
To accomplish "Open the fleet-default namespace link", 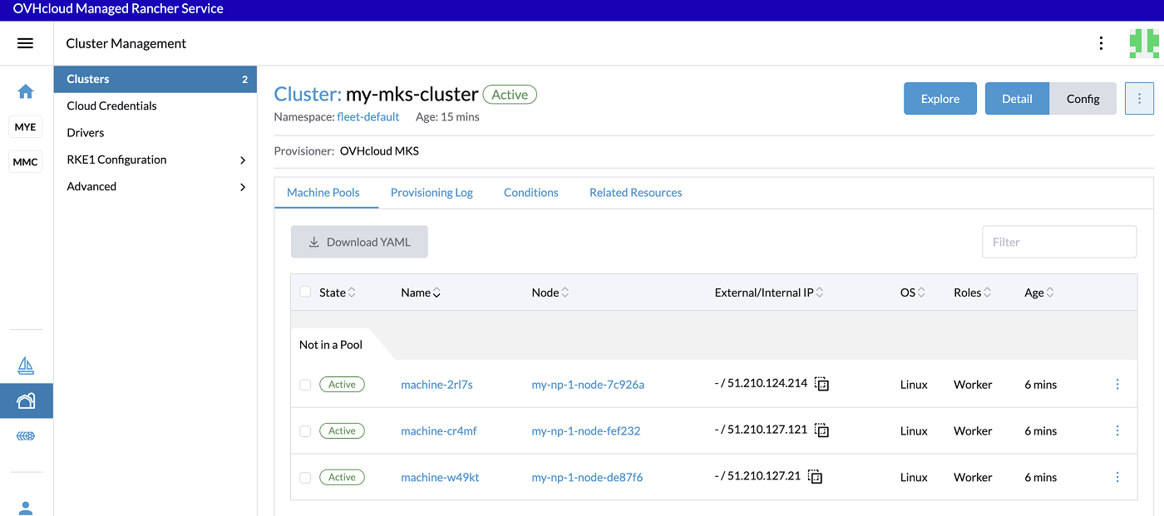I will pos(368,116).
